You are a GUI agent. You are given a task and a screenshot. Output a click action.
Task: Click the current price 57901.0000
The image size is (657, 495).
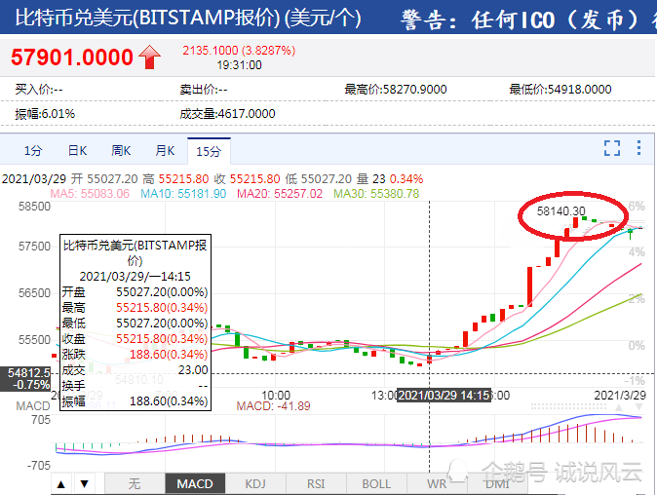pyautogui.click(x=72, y=57)
